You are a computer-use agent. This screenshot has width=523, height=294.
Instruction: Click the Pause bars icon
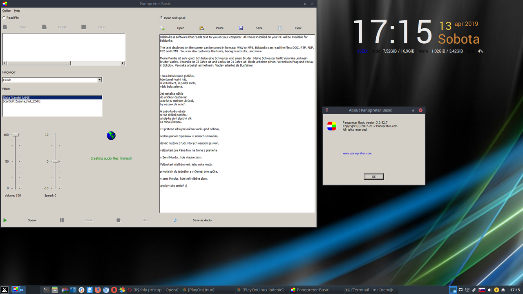click(x=62, y=220)
